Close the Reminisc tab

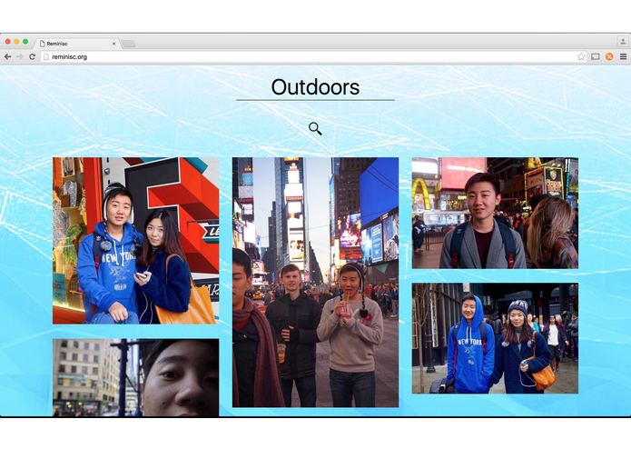(113, 44)
